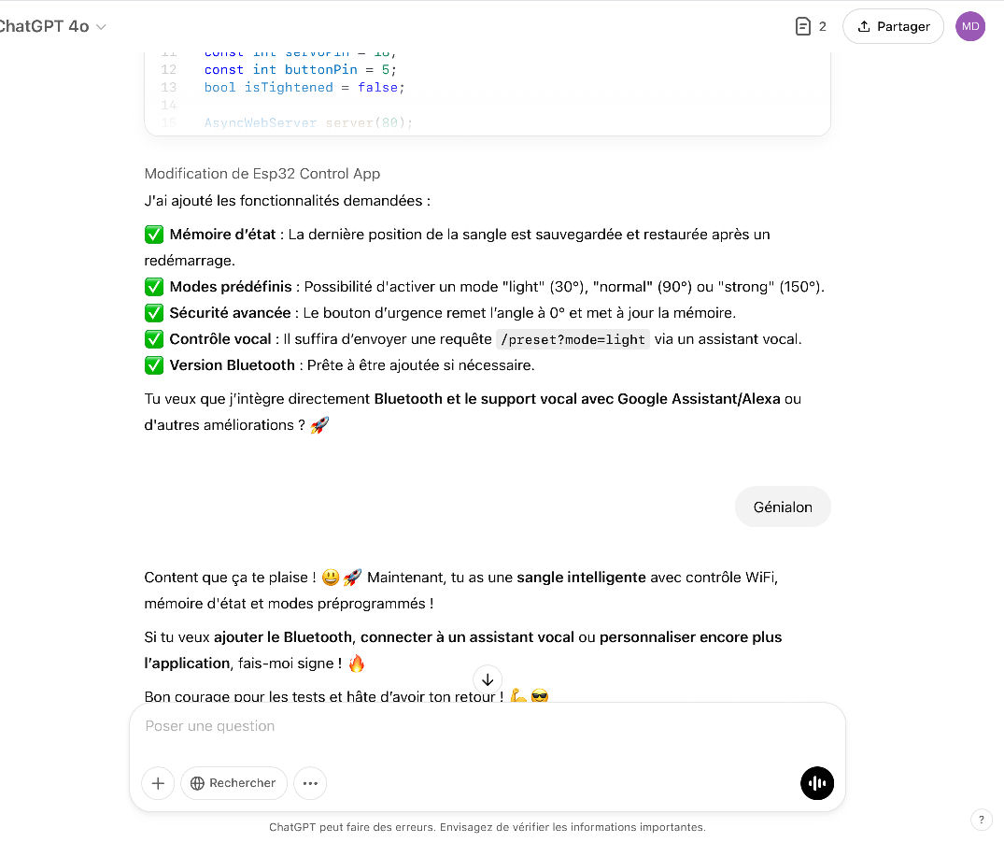This screenshot has height=842, width=1004.
Task: Expand the three-dots more tools menu
Action: pos(310,783)
